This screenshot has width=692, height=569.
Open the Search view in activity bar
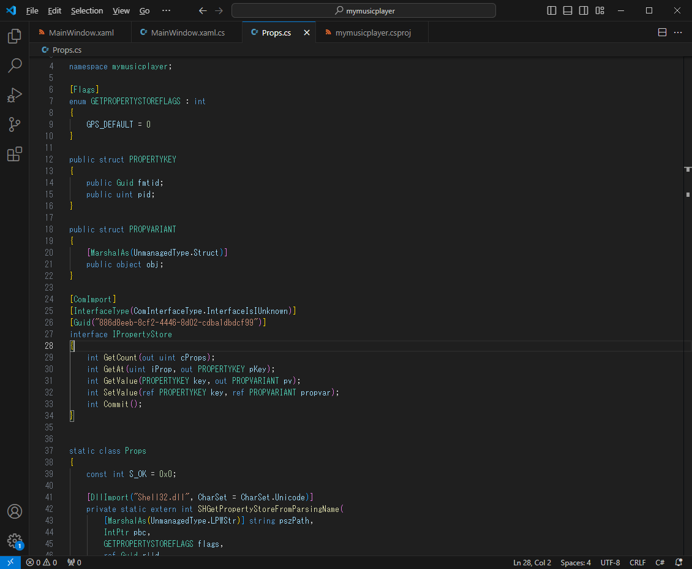(x=15, y=66)
